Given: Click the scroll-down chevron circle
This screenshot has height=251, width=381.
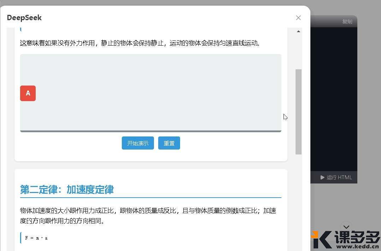Looking at the screenshot, I should pos(346,227).
